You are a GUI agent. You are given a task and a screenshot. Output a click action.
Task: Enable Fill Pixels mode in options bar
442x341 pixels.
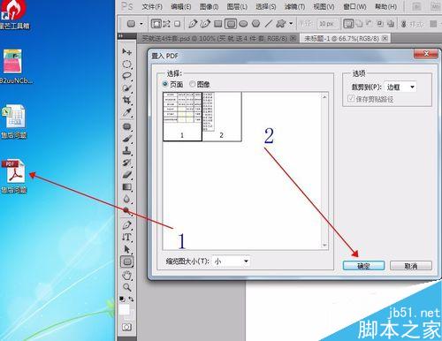click(177, 24)
